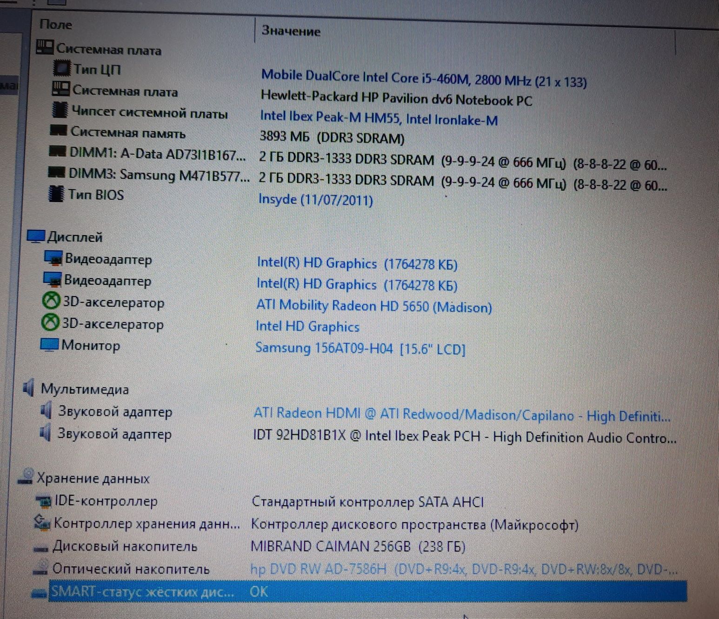Select the 'Чипсет системной платы' field label
The image size is (719, 619).
(x=150, y=112)
